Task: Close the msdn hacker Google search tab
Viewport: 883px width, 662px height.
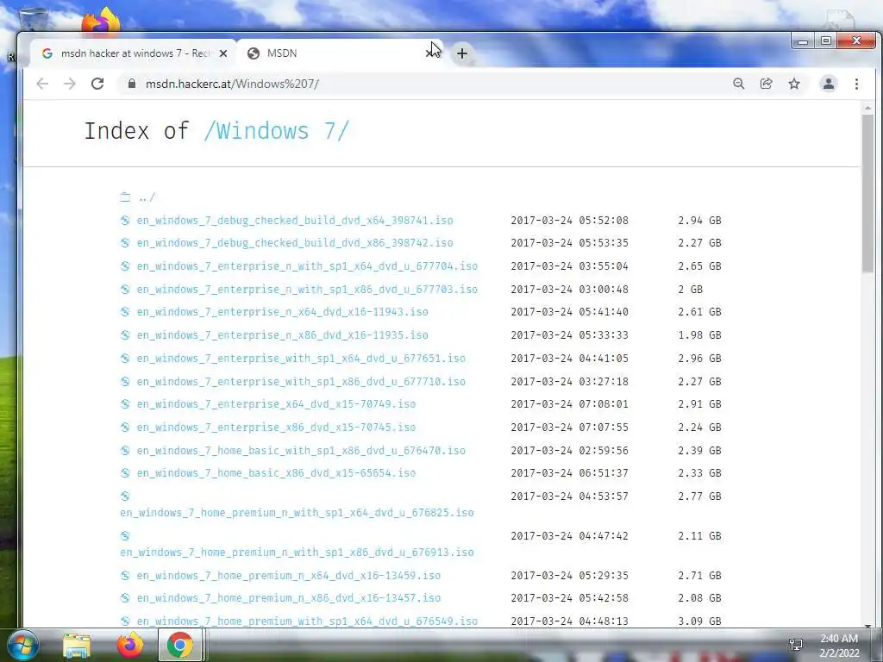Action: 223,53
